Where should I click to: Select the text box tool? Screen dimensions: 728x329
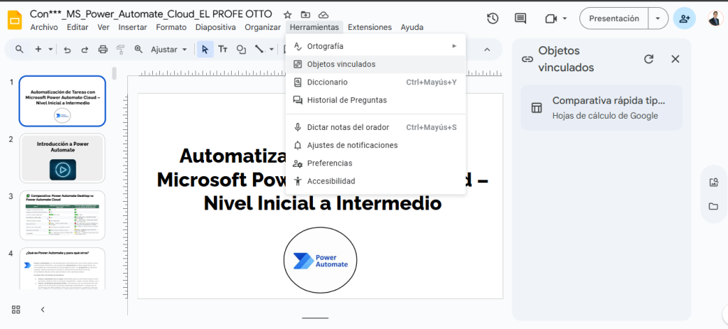(223, 50)
